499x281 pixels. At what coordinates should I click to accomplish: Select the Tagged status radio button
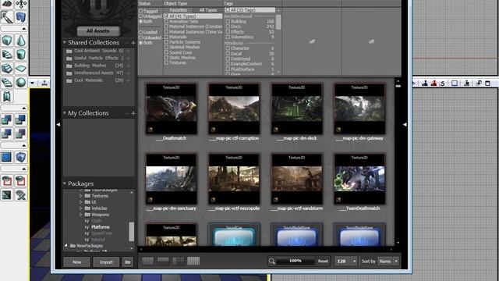tap(140, 11)
